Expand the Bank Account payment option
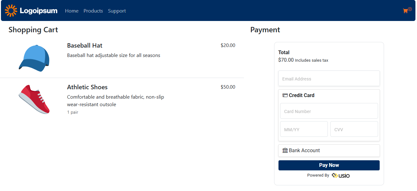The height and width of the screenshot is (191, 417). [x=329, y=151]
